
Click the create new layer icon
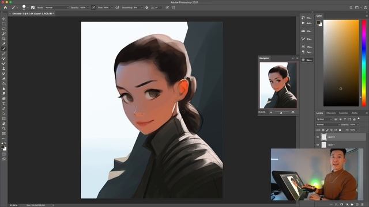pyautogui.click(x=357, y=205)
